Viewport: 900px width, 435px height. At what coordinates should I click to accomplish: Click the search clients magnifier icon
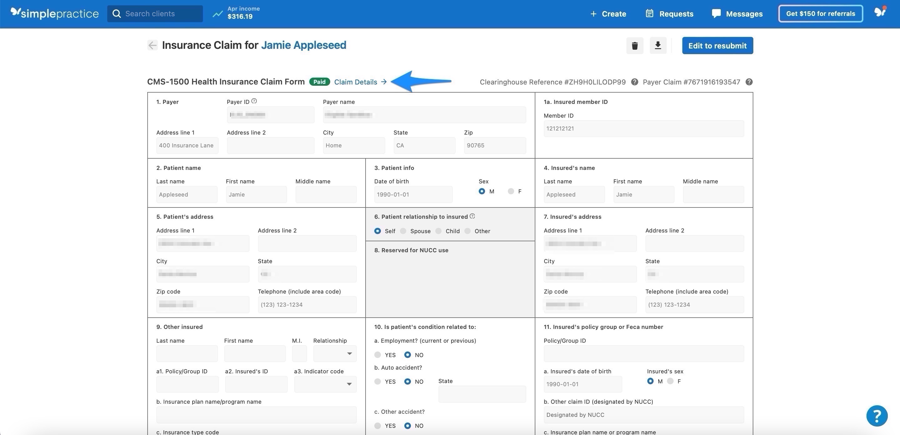[116, 13]
